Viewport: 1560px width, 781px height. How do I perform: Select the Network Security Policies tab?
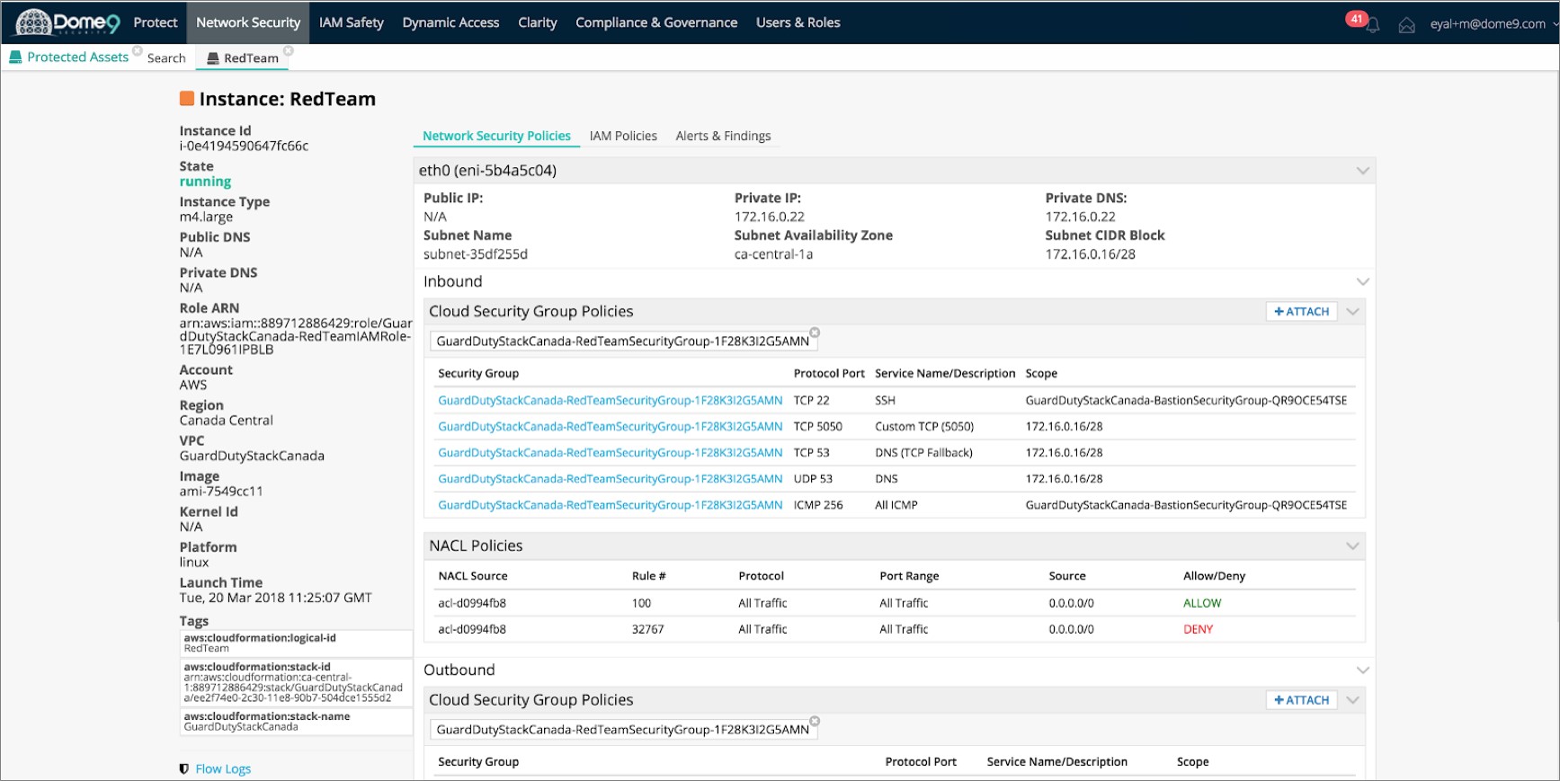point(496,136)
